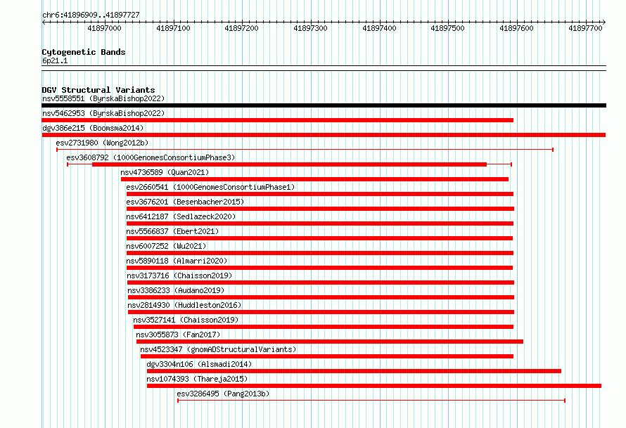The width and height of the screenshot is (626, 428).
Task: Select dgv3304n106 (Alsmadi2014) label
Action: 199,364
